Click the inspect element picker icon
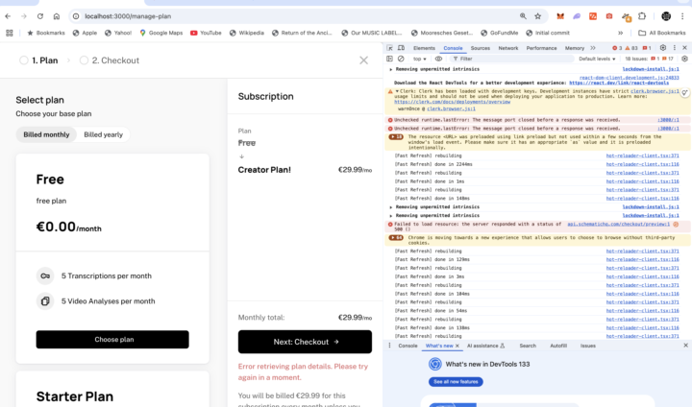 (389, 47)
